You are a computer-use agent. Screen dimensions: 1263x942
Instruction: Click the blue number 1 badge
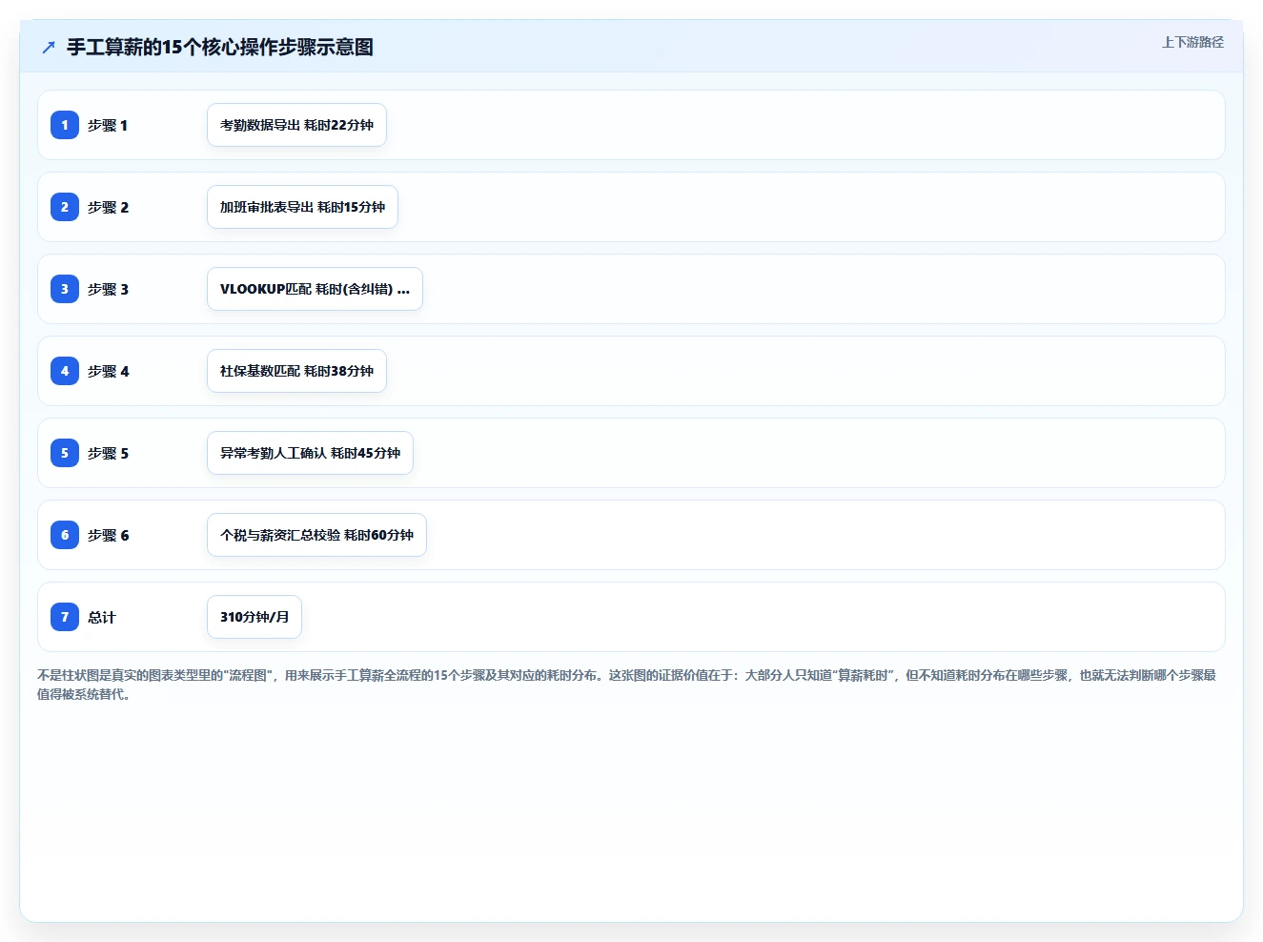coord(65,125)
